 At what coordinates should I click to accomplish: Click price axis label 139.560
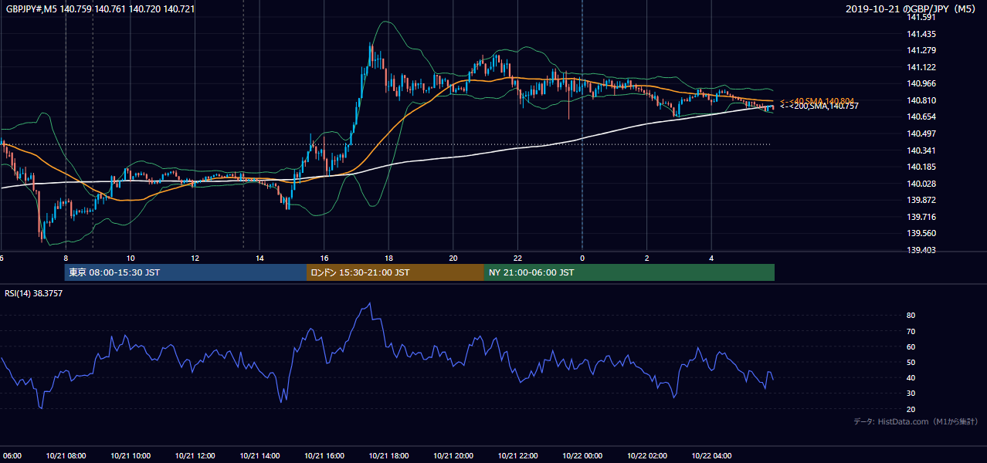pos(921,233)
